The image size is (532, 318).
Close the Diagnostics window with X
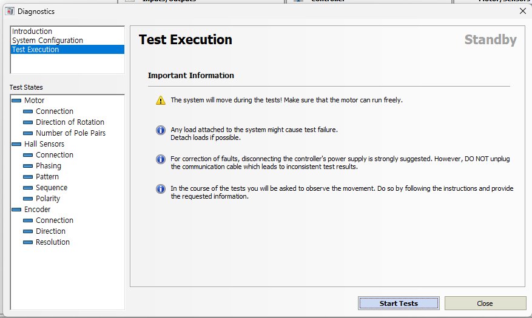point(523,11)
